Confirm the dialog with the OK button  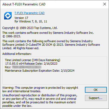(96, 90)
